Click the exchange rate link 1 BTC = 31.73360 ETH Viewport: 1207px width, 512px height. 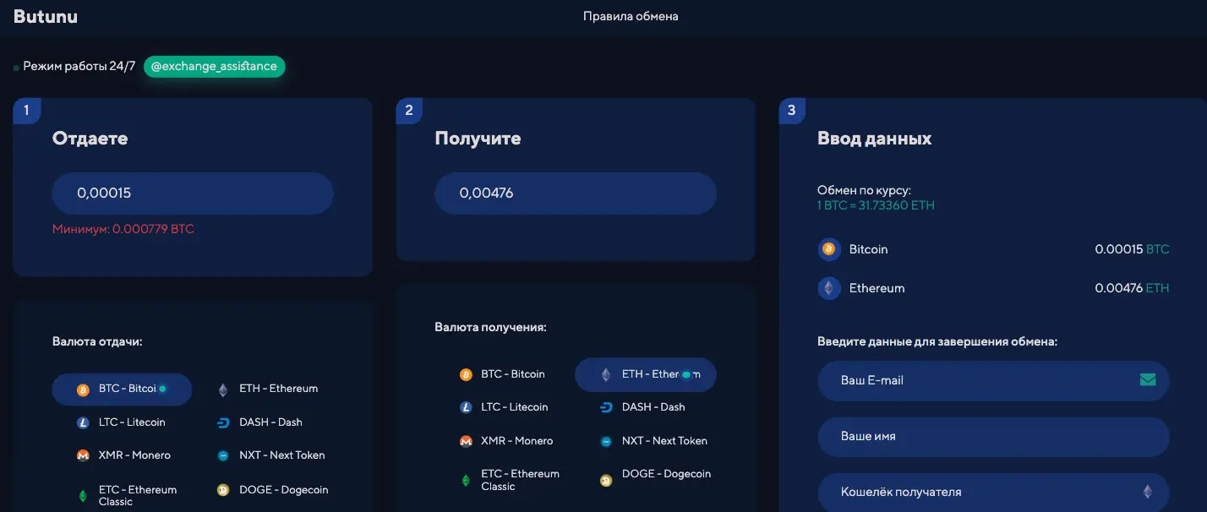pyautogui.click(x=875, y=204)
